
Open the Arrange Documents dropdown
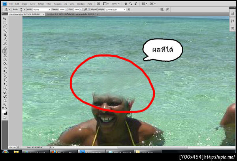pos(144,4)
